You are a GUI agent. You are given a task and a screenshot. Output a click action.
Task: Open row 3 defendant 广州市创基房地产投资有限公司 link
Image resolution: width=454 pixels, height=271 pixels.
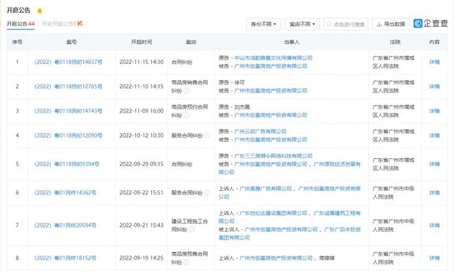271,115
